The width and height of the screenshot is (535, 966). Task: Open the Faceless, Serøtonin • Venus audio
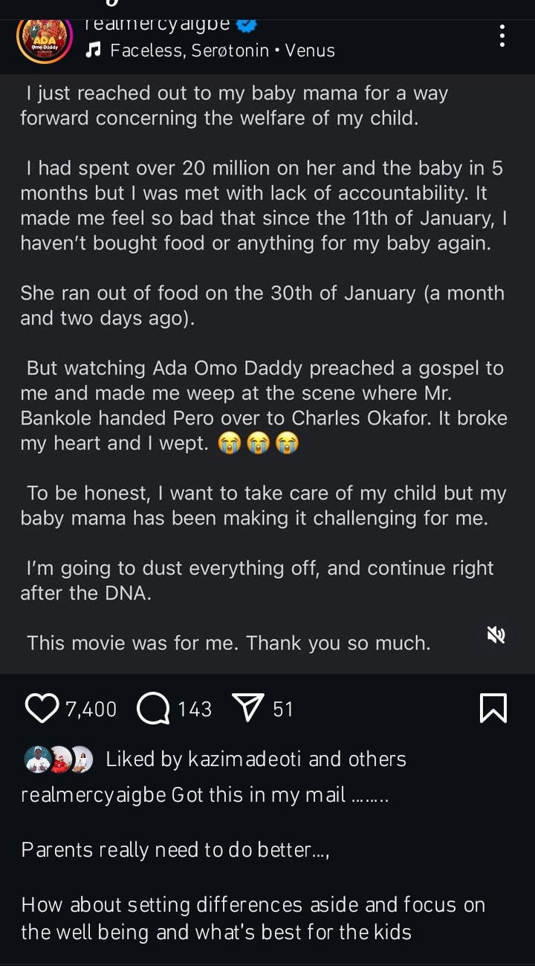coord(222,51)
